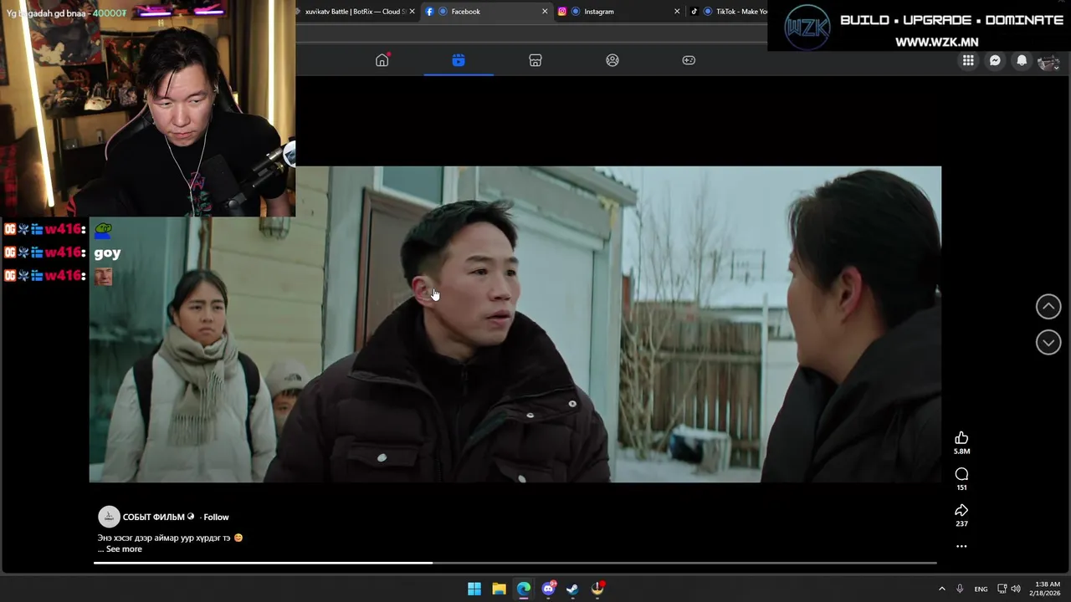Click the microphone tray icon

point(960,589)
